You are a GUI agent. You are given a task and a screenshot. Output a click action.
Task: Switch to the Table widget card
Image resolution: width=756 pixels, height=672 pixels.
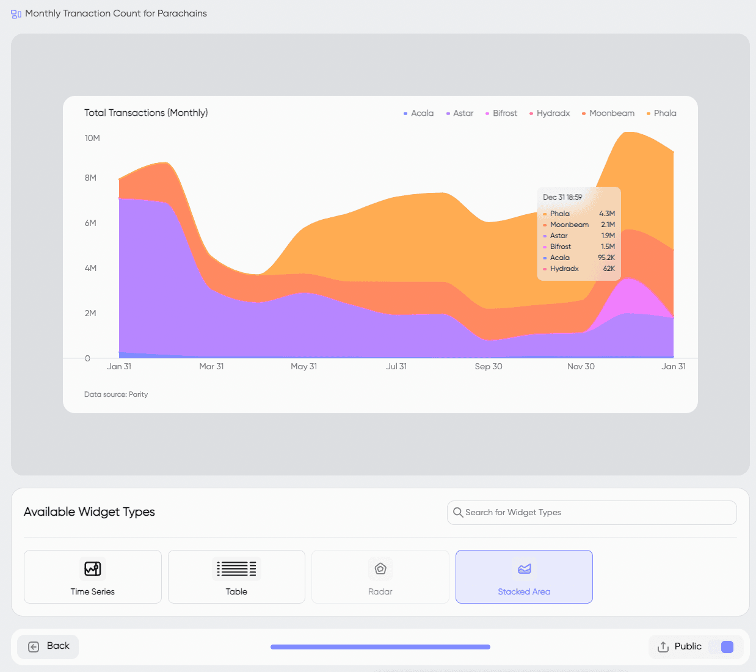pos(236,576)
